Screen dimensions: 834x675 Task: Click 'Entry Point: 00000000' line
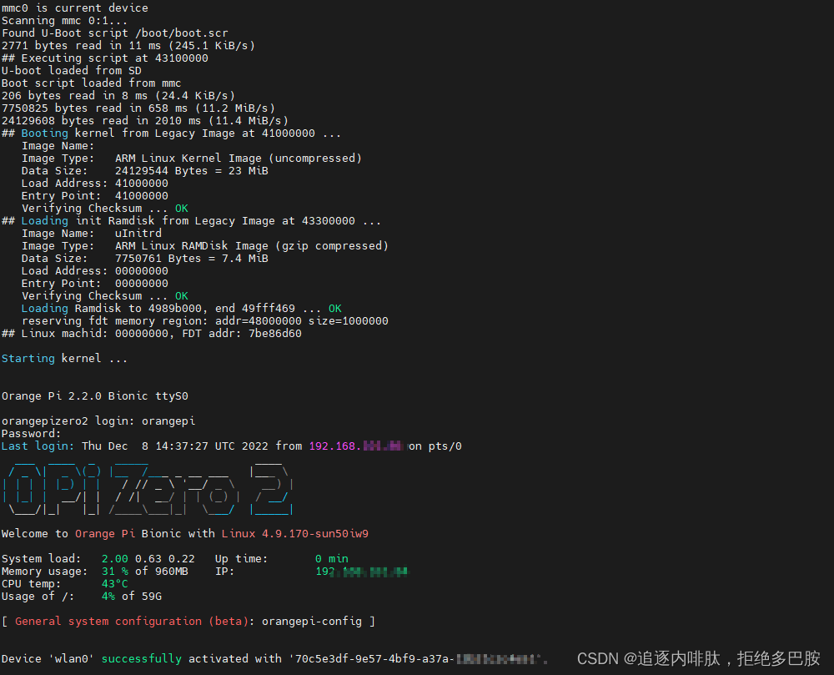(x=95, y=284)
